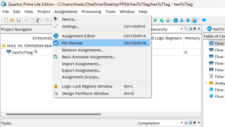Screen dimensions: 225x127
Task: Click the horizontal scrollbar in Project Navigator
Action: click(53, 114)
